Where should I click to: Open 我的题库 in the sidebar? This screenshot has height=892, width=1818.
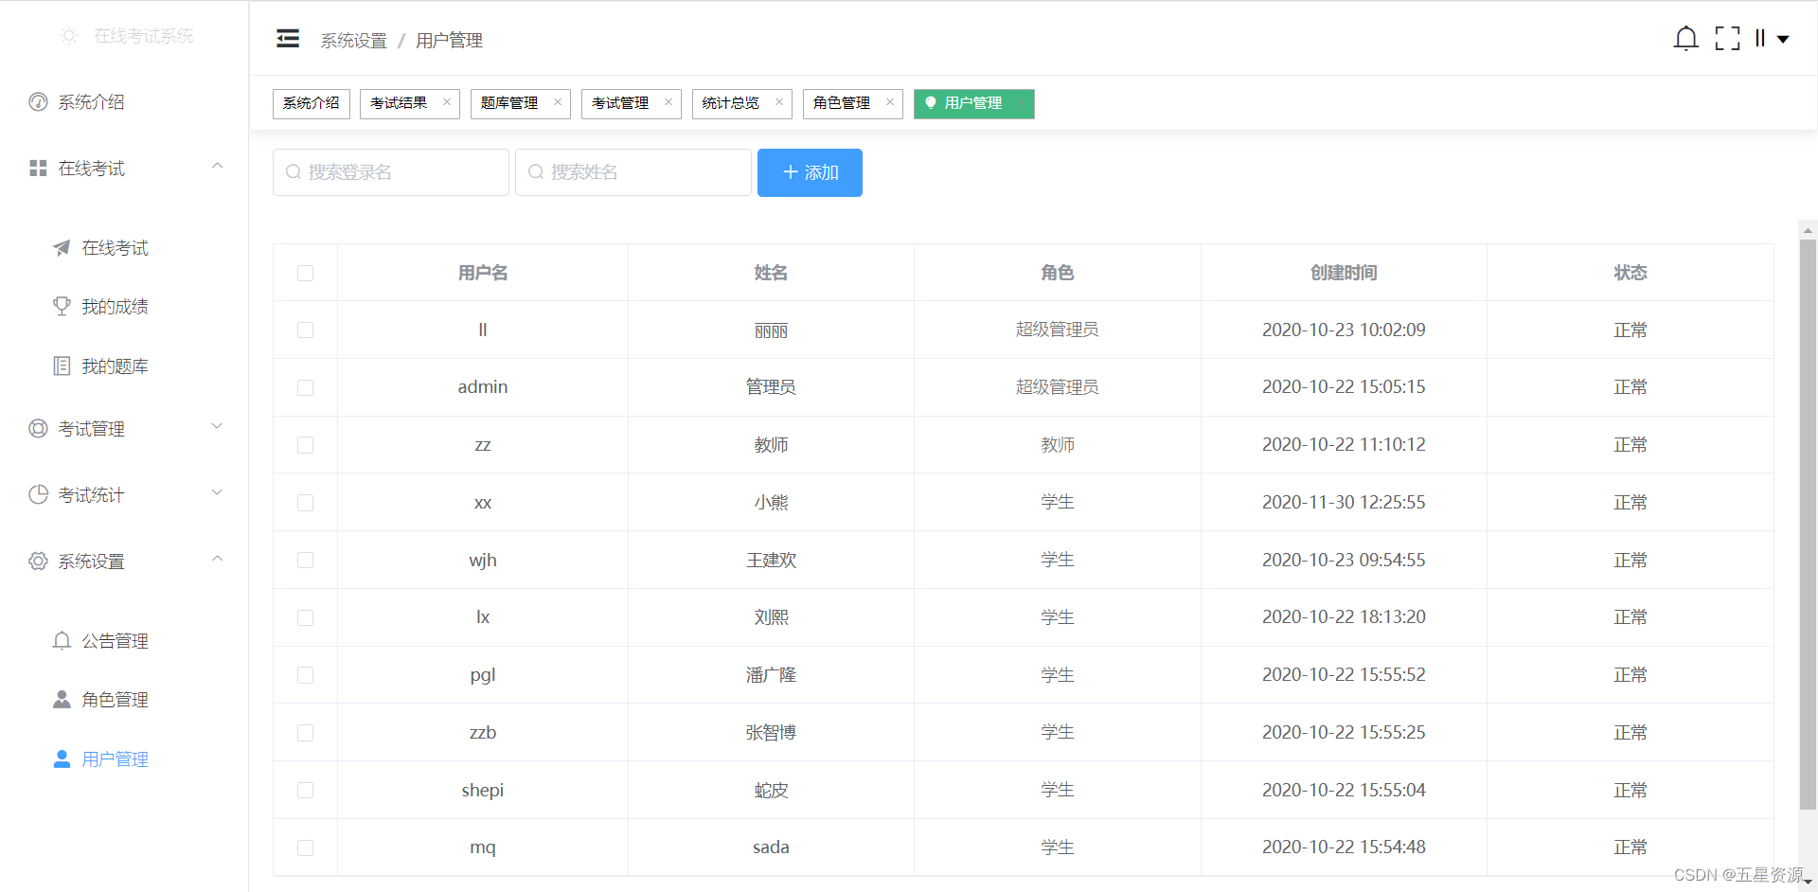coord(115,366)
